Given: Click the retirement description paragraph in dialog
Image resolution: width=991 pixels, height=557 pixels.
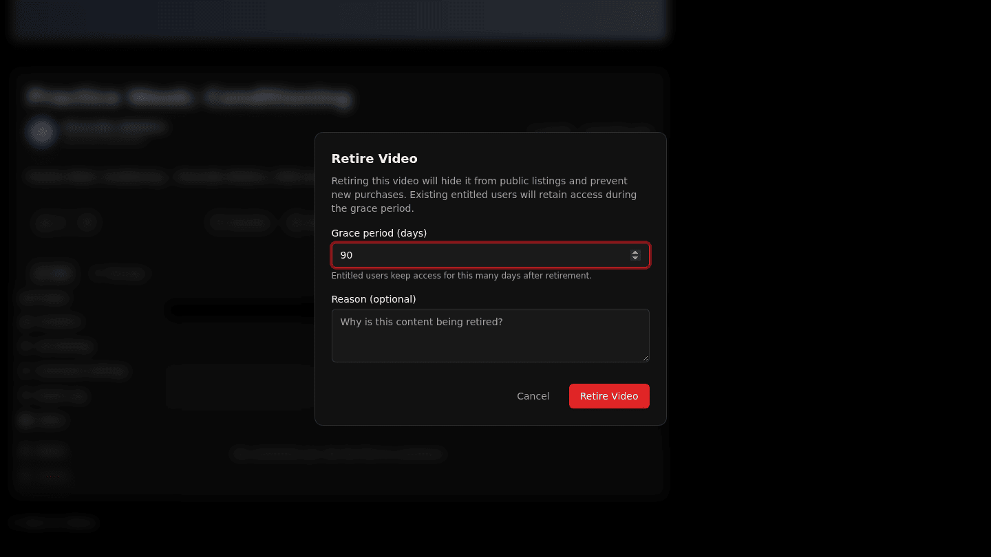Looking at the screenshot, I should coord(484,195).
